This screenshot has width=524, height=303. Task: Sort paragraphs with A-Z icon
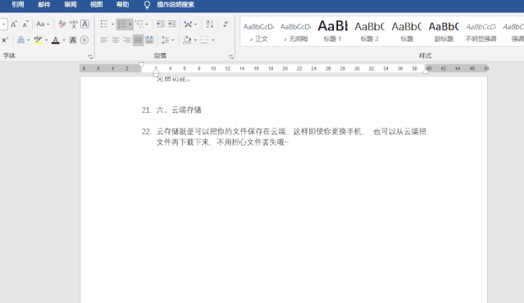pos(210,24)
